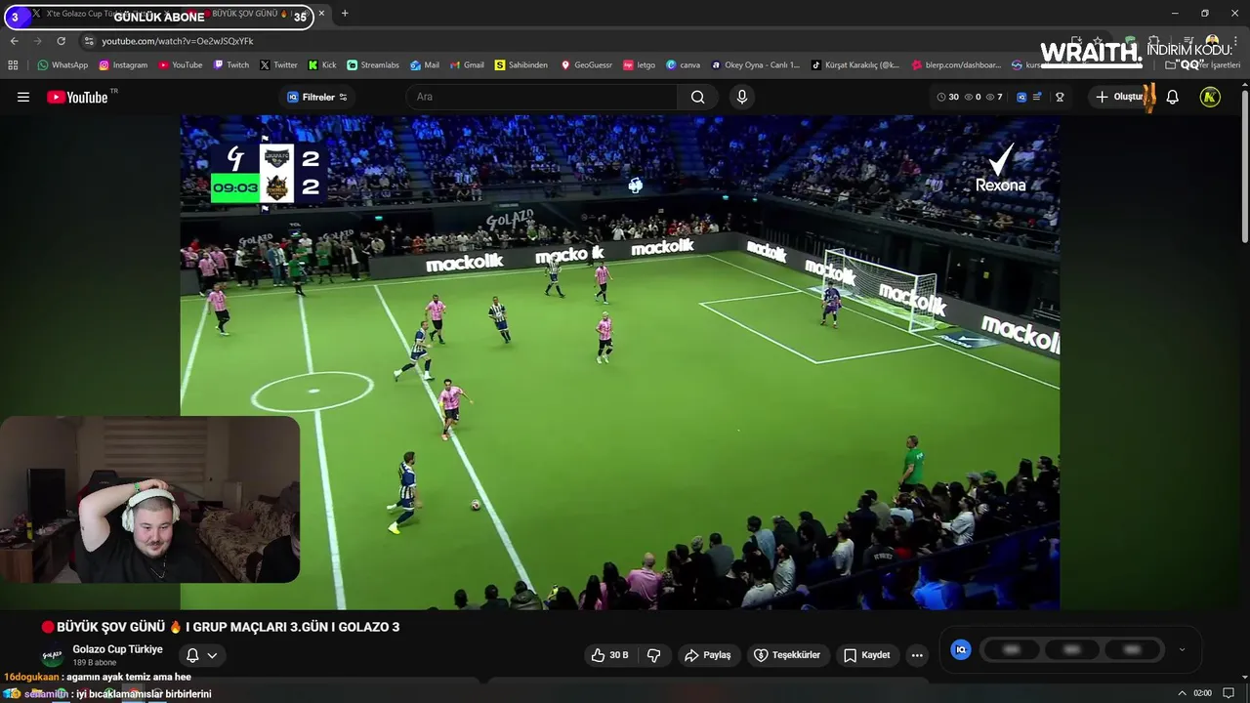
Task: Open Instagram bookmark
Action: tap(123, 65)
